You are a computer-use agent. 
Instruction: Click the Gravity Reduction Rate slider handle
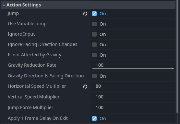pyautogui.click(x=173, y=69)
